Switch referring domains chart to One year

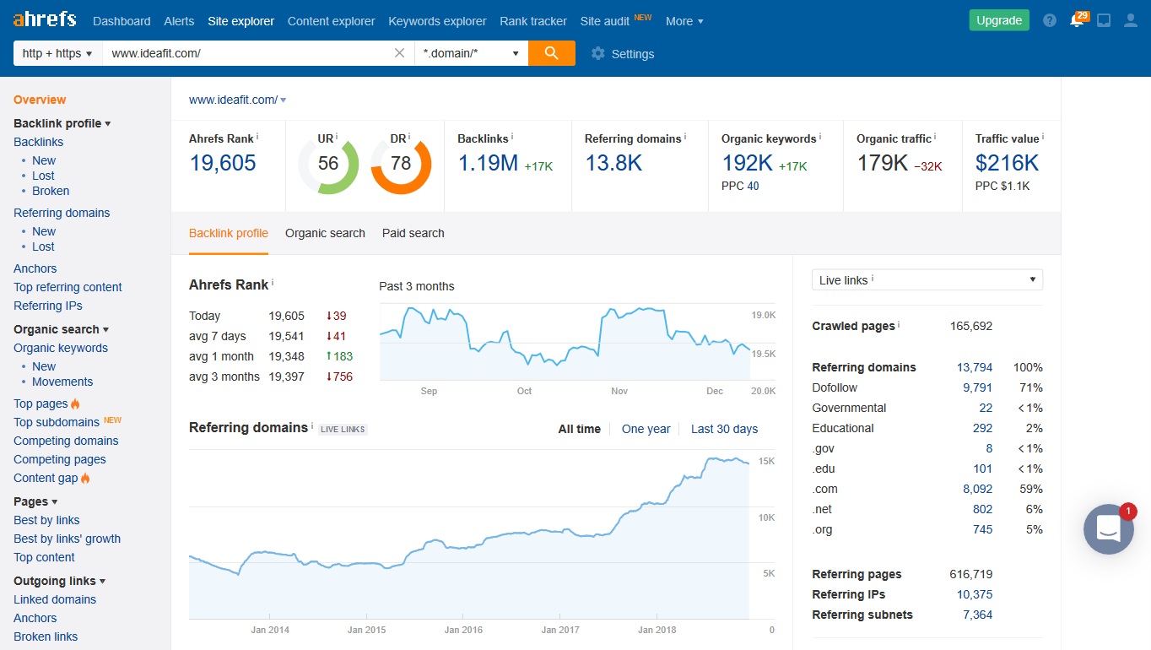(646, 429)
